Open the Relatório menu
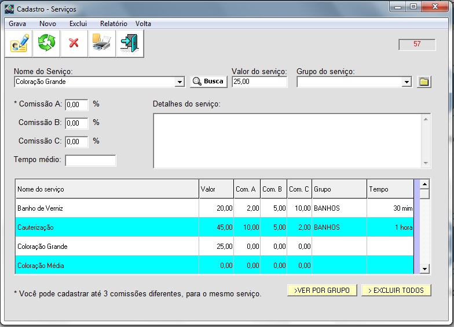Screen dimensions: 454x327 (113, 24)
